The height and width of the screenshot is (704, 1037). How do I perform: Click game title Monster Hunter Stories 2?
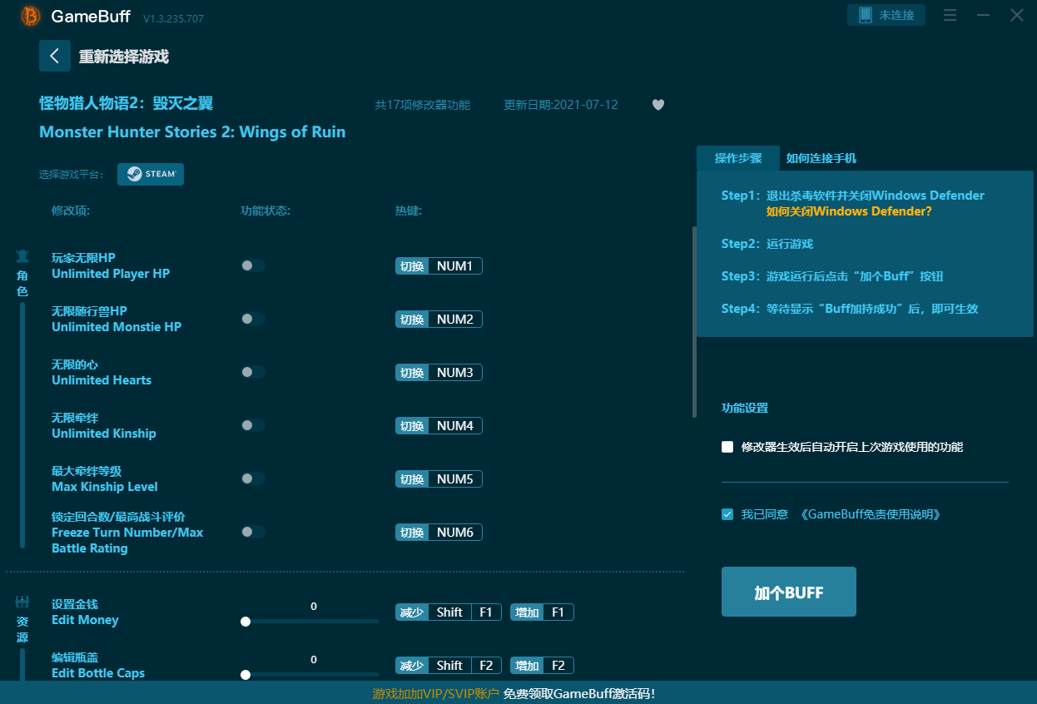point(192,131)
